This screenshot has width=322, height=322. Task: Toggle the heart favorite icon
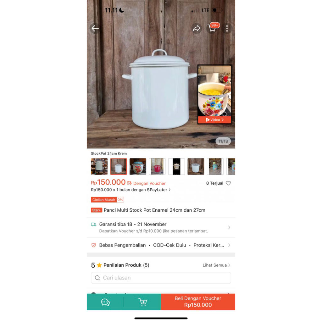point(228,183)
